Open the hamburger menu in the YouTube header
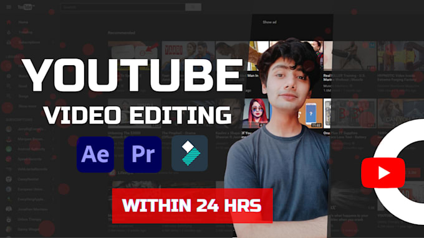 (9, 7)
